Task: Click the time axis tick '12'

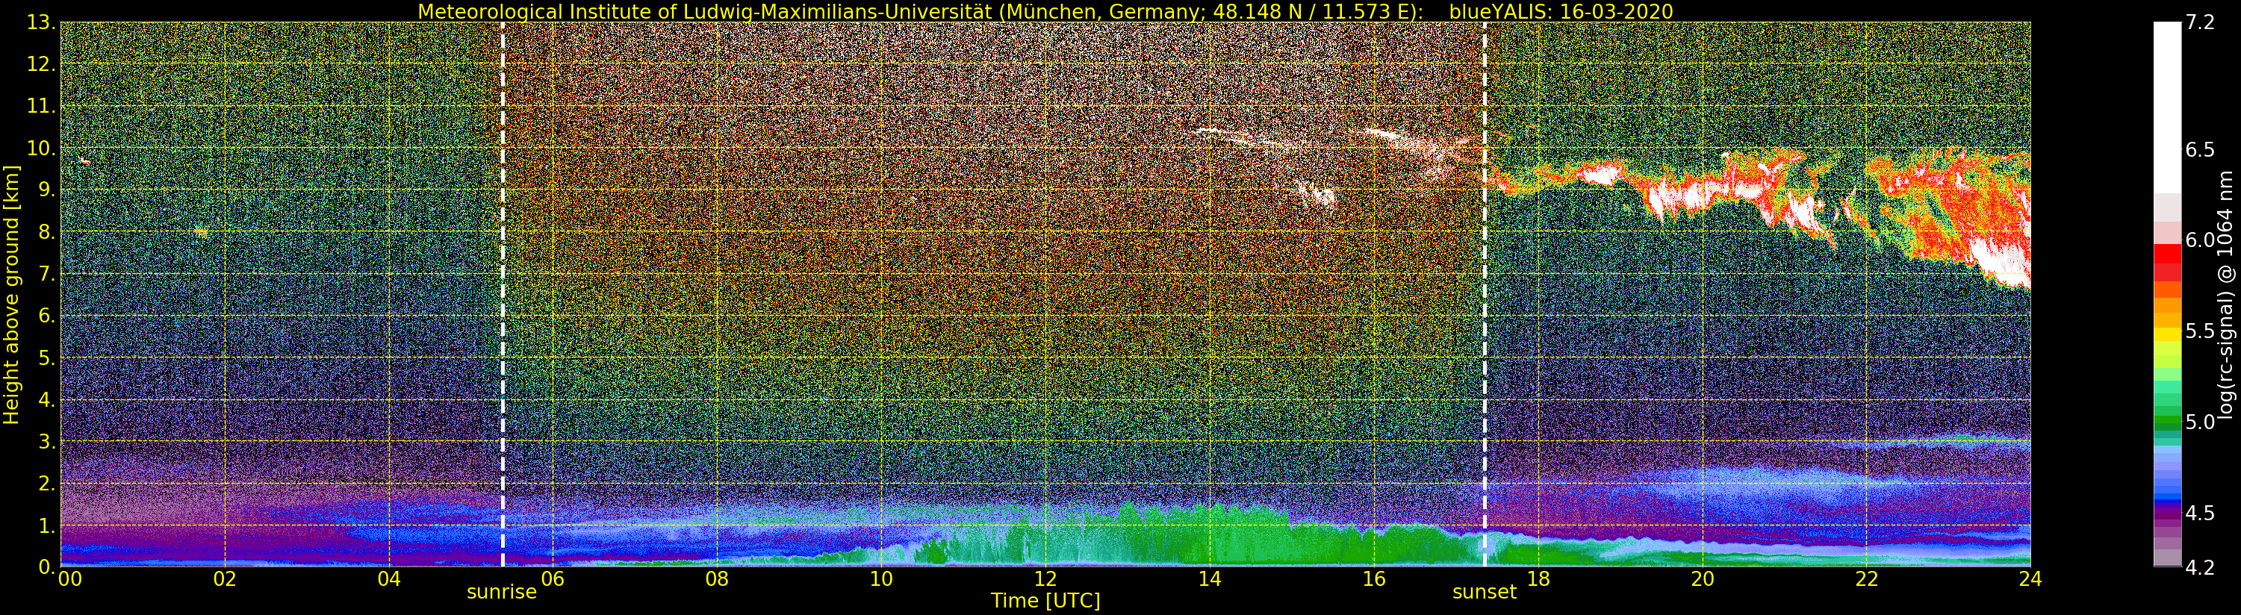Action: tap(1045, 578)
